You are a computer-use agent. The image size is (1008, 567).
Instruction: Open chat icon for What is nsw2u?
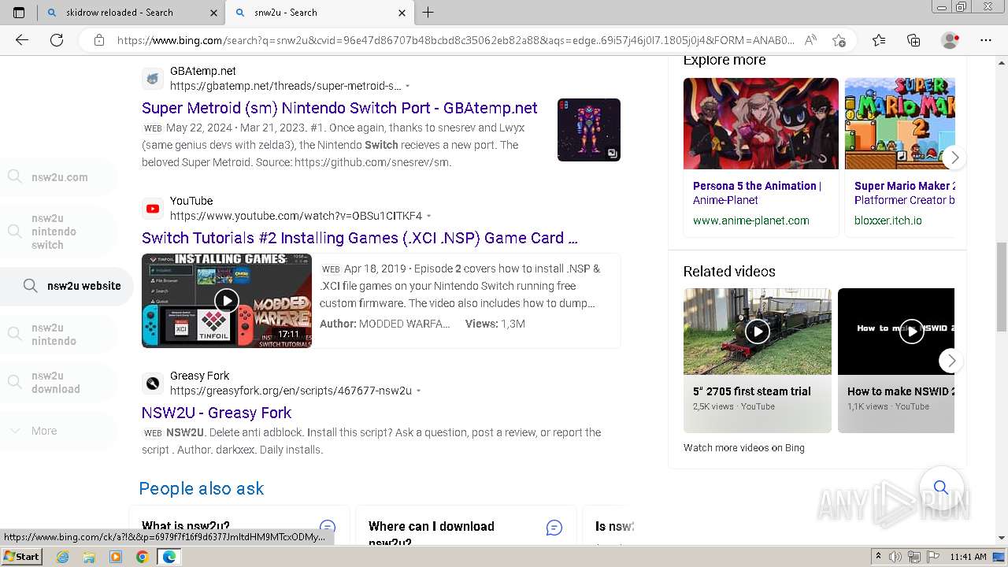tap(328, 528)
